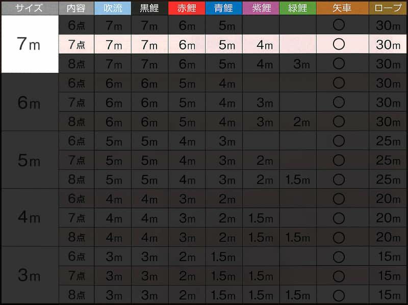Viewport: 408px width, 305px height.
Task: Select the 5m size label
Action: pyautogui.click(x=29, y=160)
